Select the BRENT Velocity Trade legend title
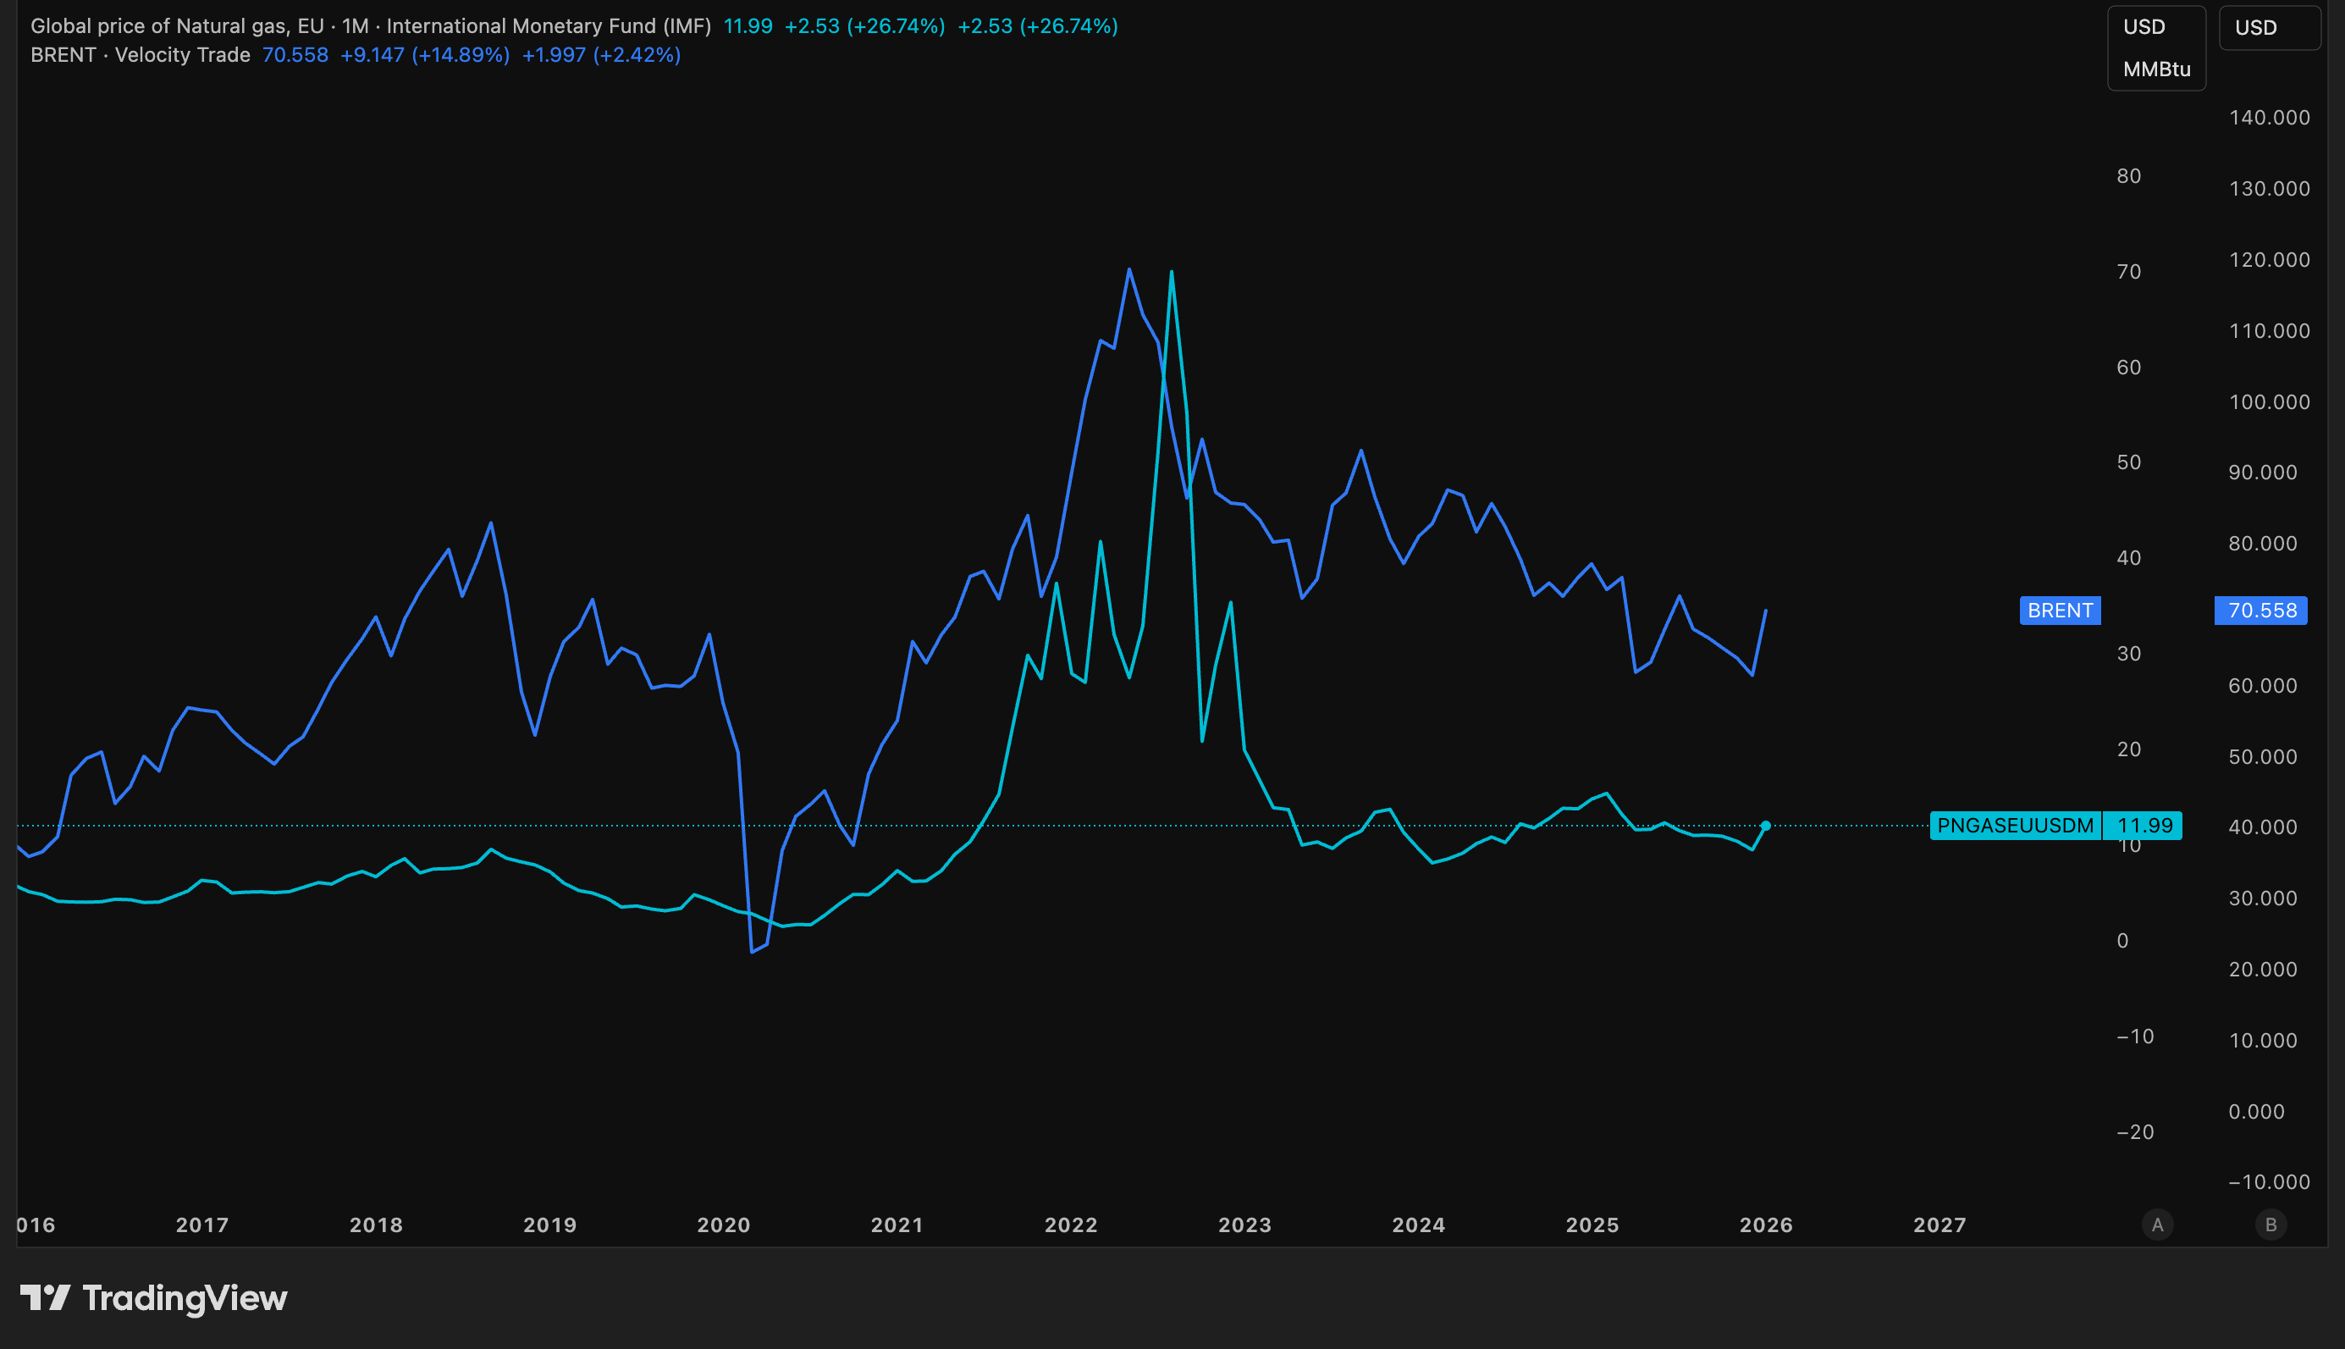 coord(140,55)
